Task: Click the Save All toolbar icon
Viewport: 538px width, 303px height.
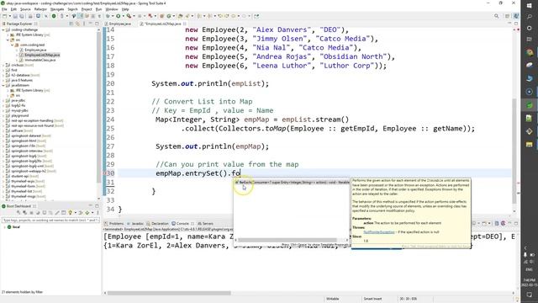Action: [22, 16]
